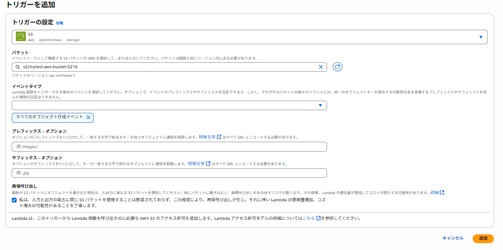Click the search magnifier icon in bucket field
Screen dimensions: 503x250
(18, 67)
